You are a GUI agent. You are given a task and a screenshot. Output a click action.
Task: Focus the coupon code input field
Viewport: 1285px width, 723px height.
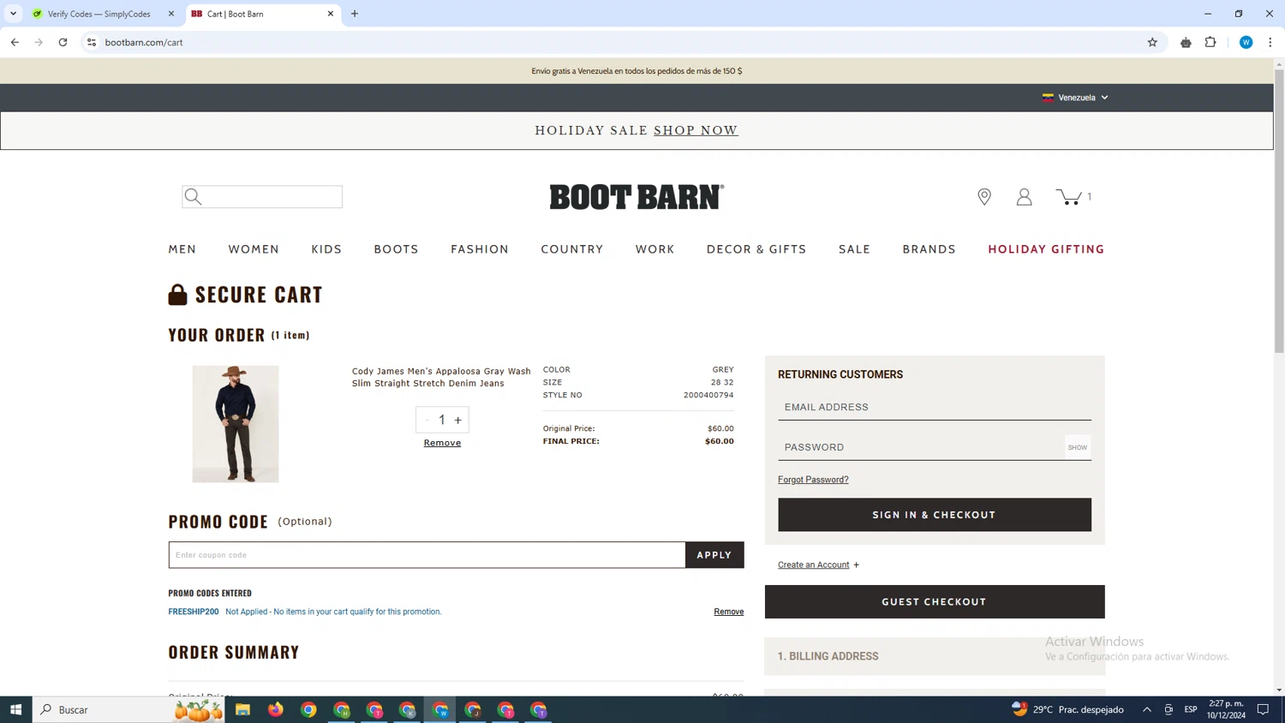coord(427,555)
